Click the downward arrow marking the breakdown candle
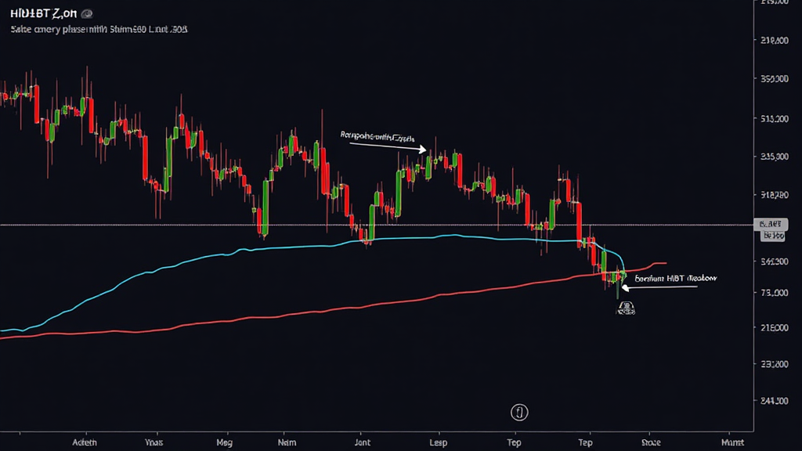 point(623,288)
